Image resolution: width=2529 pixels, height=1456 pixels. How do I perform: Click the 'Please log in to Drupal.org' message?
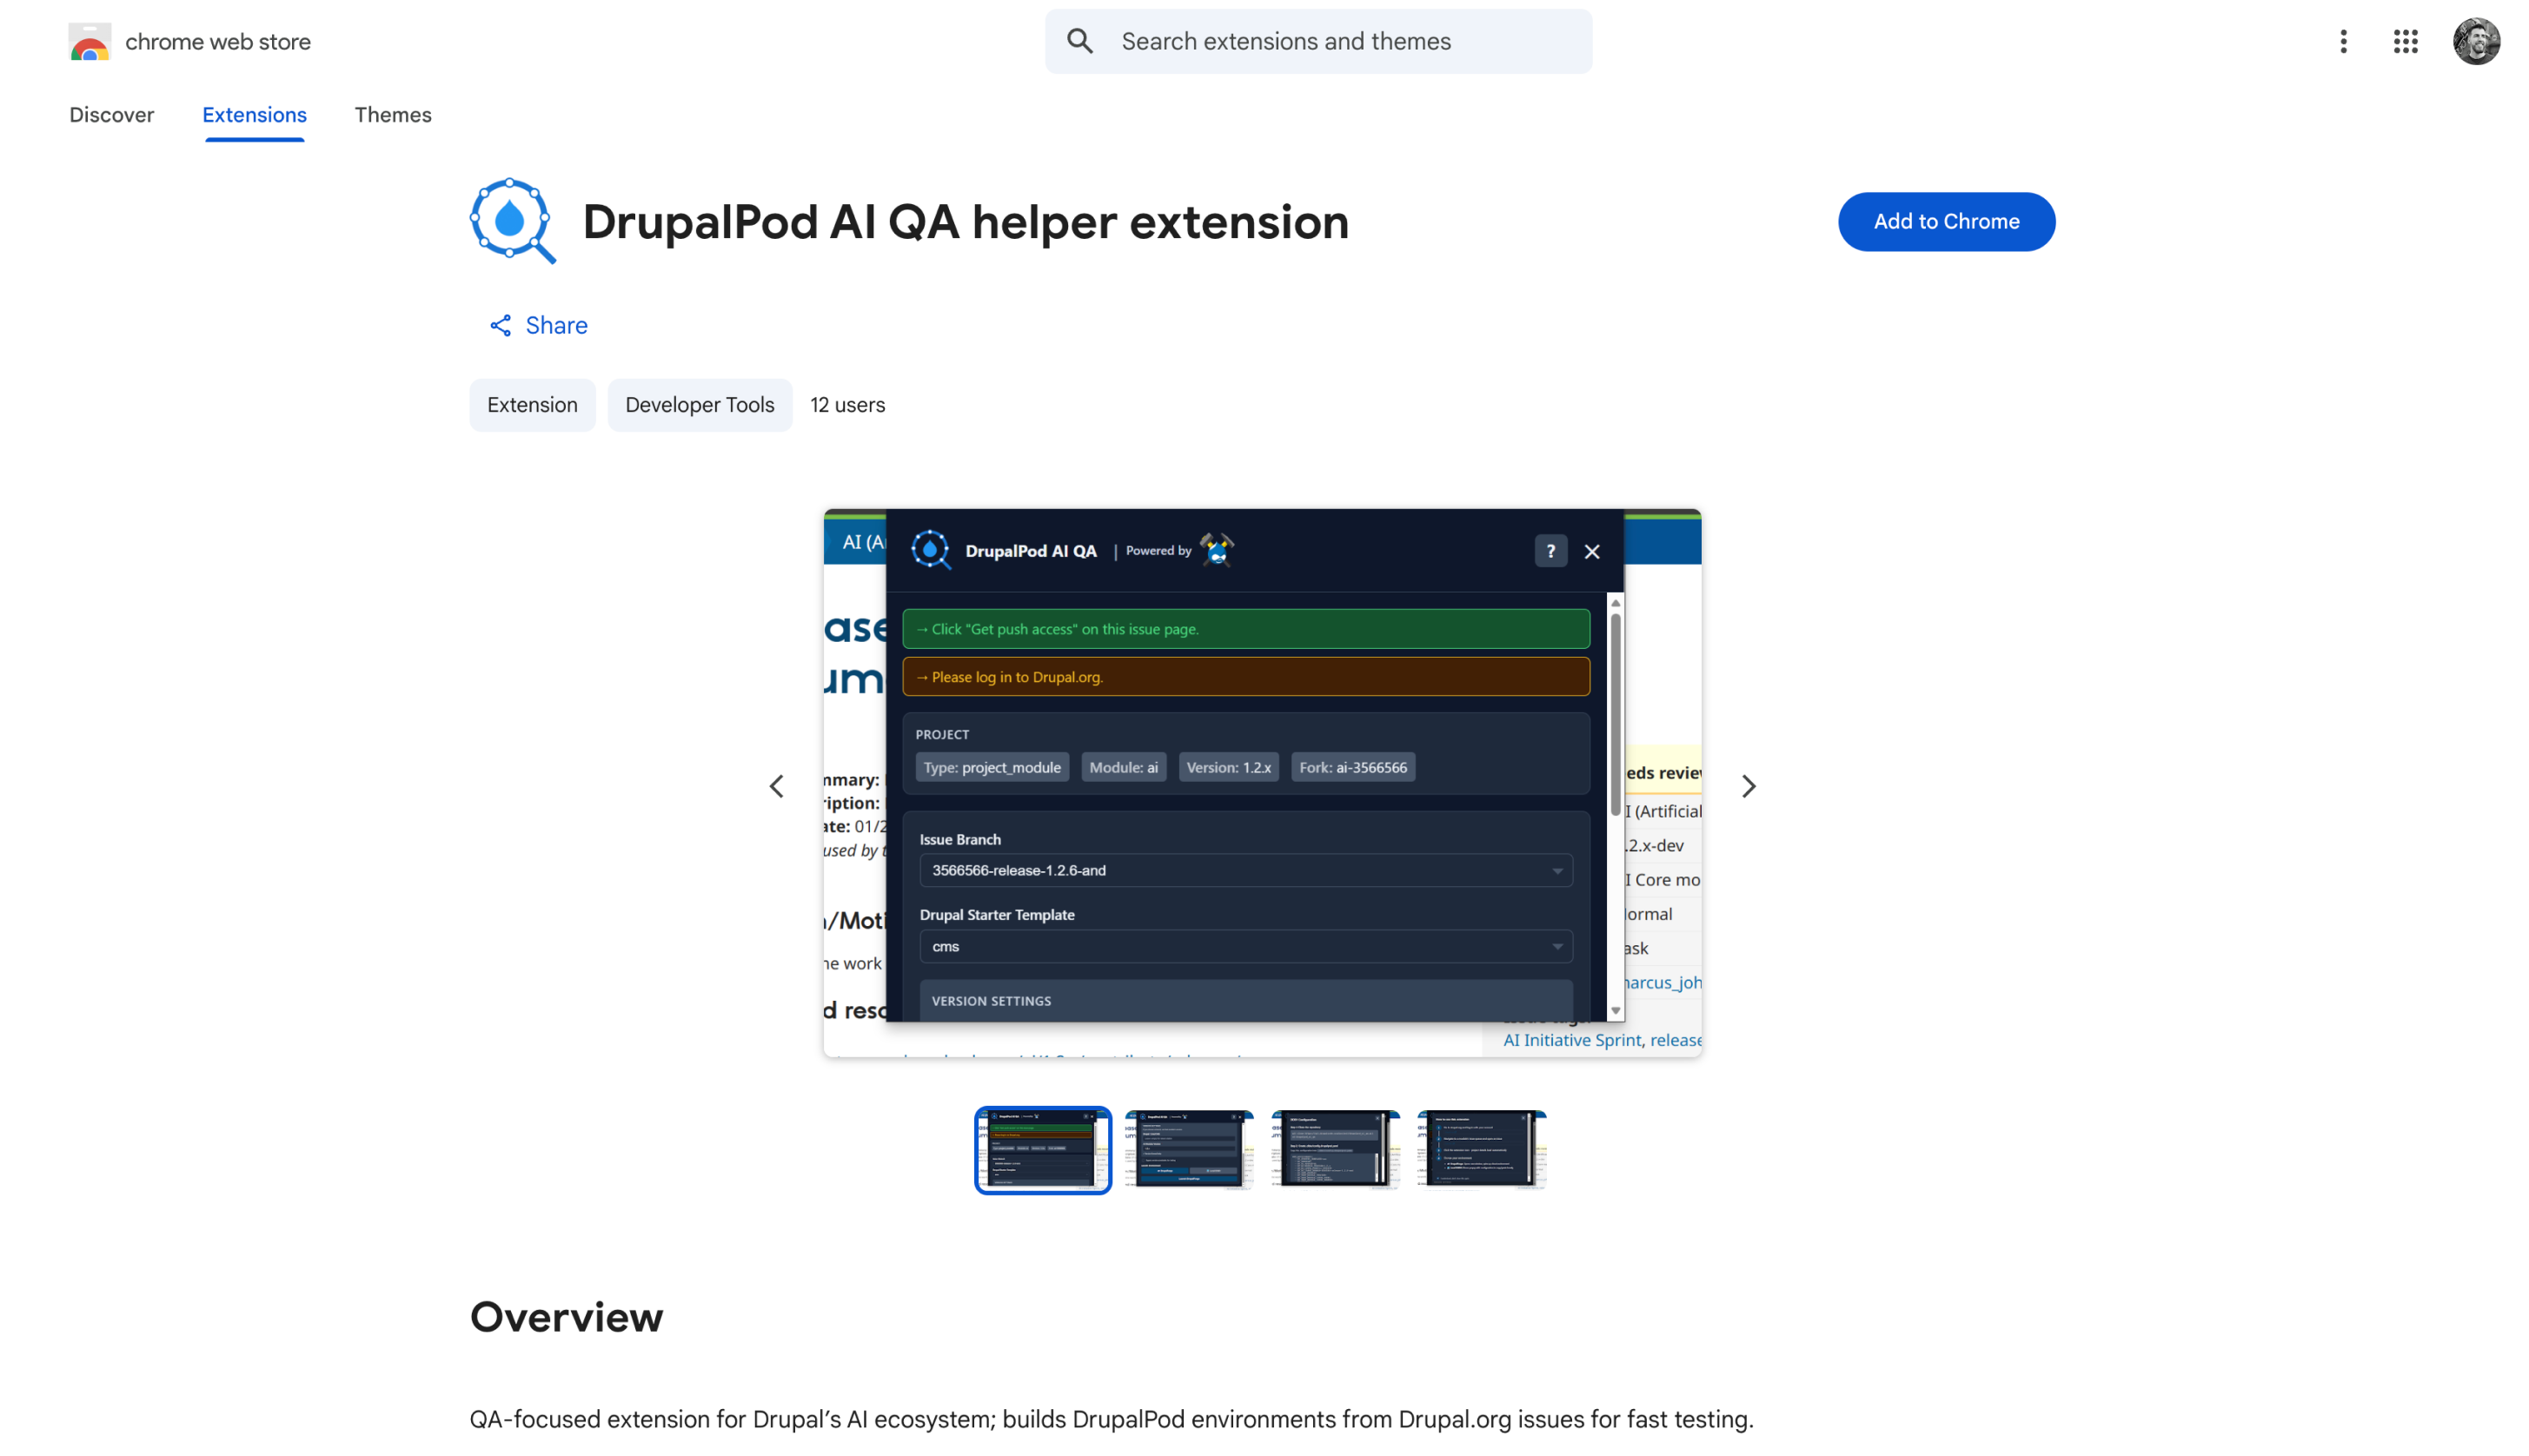click(x=1245, y=677)
